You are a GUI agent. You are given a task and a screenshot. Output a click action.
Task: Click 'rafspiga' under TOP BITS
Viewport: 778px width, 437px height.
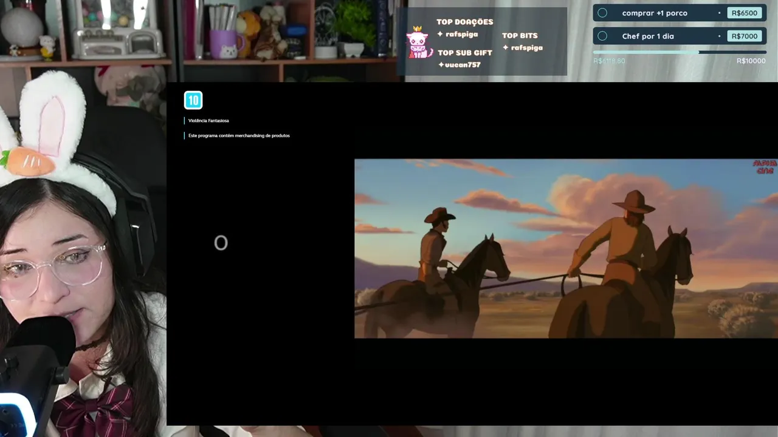click(526, 48)
